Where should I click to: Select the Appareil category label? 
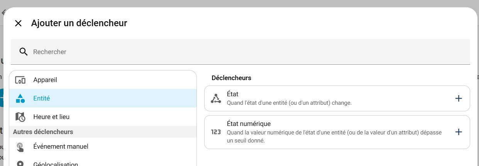tap(45, 80)
